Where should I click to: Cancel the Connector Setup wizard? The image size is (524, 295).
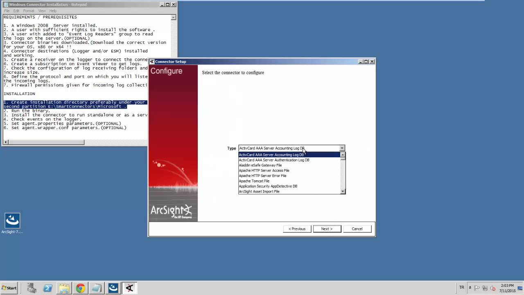[x=357, y=229]
